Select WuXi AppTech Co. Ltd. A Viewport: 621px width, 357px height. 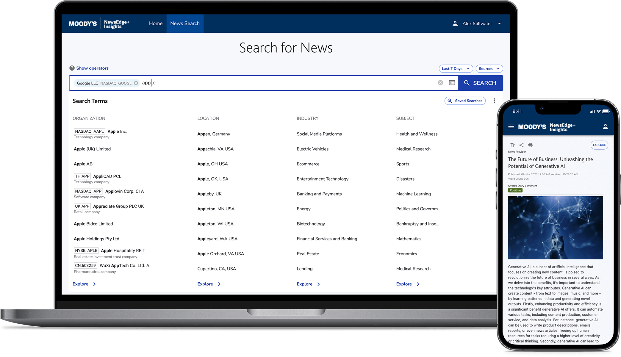coord(112,268)
